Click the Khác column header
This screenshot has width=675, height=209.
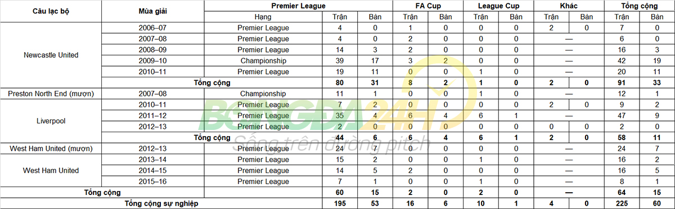pos(569,6)
